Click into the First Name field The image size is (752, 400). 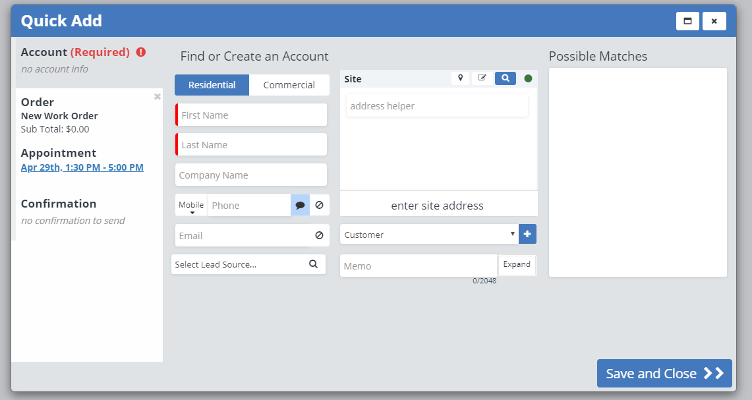252,115
